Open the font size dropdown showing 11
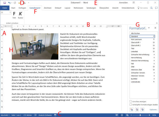This screenshot has width=159, height=117. coord(10,13)
